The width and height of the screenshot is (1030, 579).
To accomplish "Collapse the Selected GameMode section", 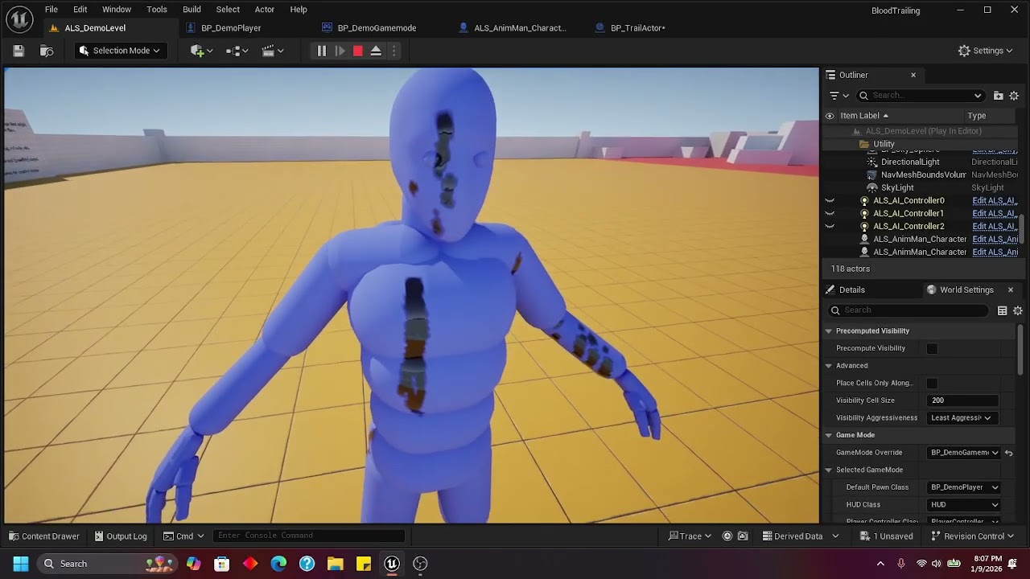I will point(828,470).
